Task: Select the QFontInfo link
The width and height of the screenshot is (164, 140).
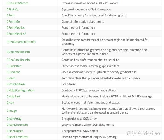Action: (x=13, y=21)
